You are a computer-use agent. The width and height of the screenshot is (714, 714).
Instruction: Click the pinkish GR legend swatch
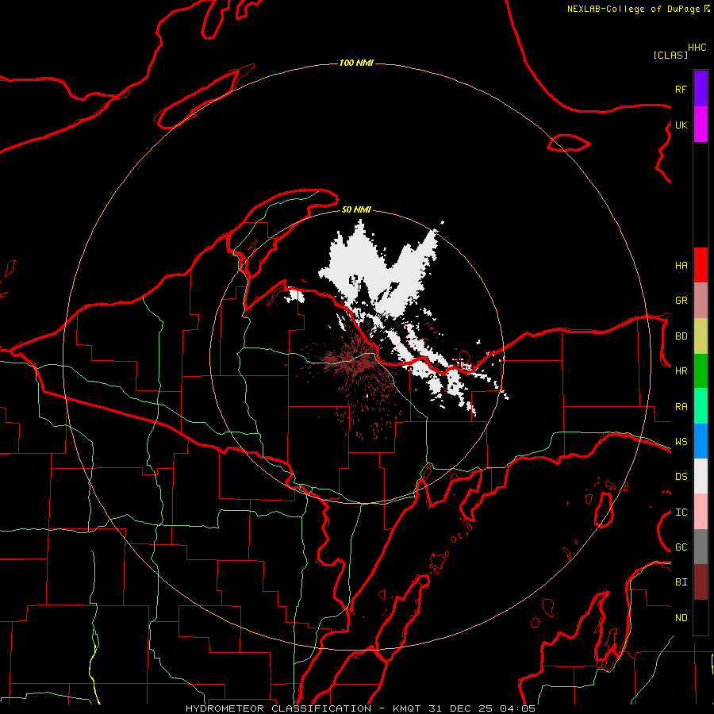[x=701, y=301]
